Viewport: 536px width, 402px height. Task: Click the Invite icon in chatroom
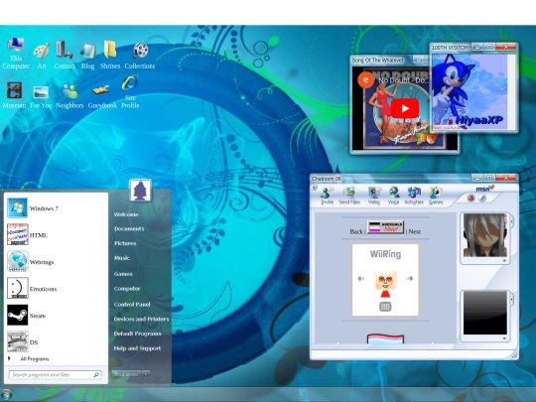pyautogui.click(x=328, y=196)
